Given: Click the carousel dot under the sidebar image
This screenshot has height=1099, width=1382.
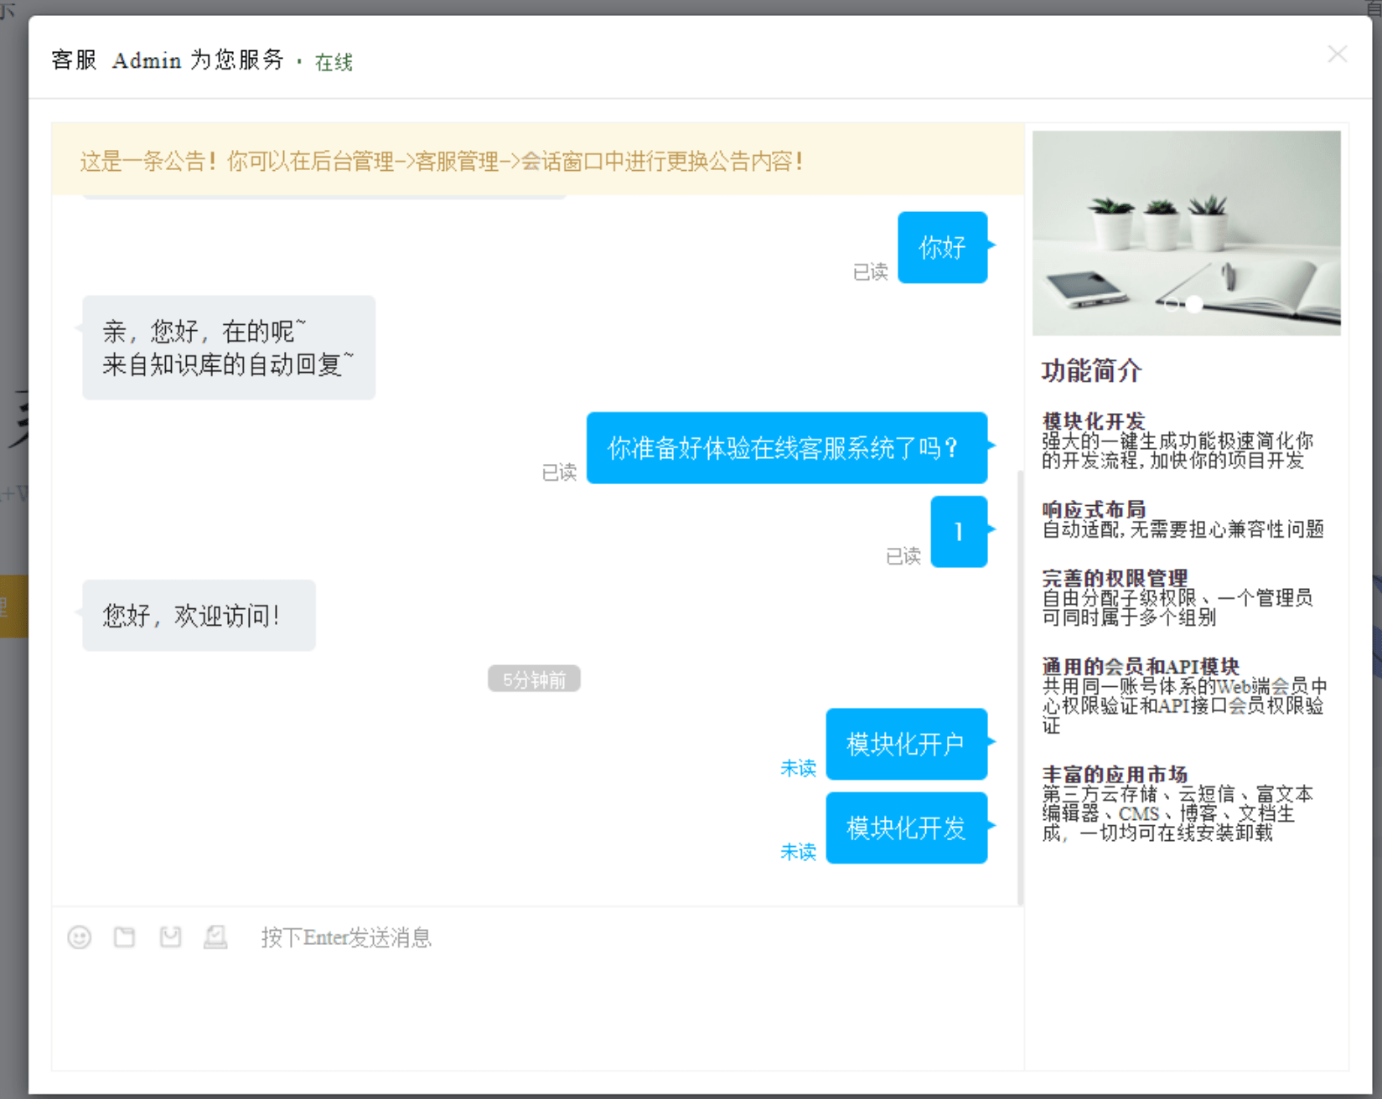Looking at the screenshot, I should [x=1173, y=305].
